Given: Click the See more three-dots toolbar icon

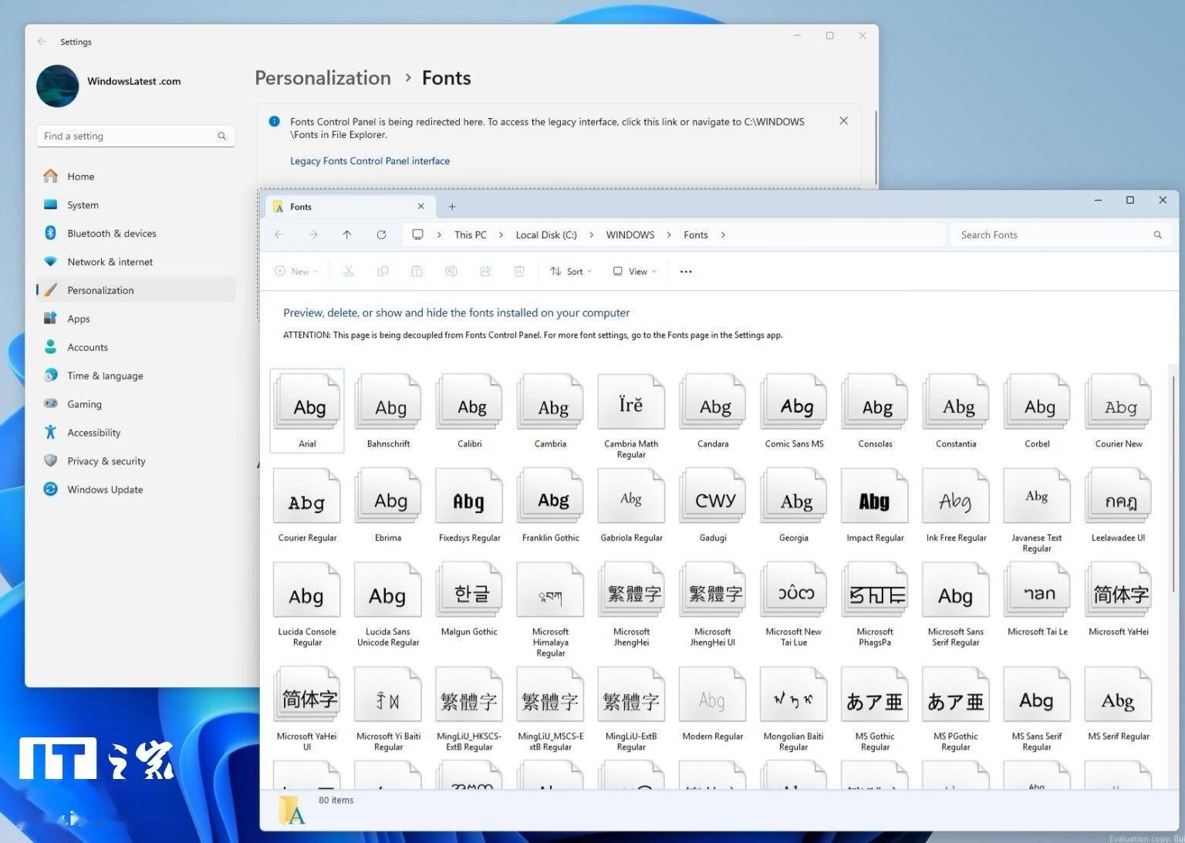Looking at the screenshot, I should [x=686, y=271].
